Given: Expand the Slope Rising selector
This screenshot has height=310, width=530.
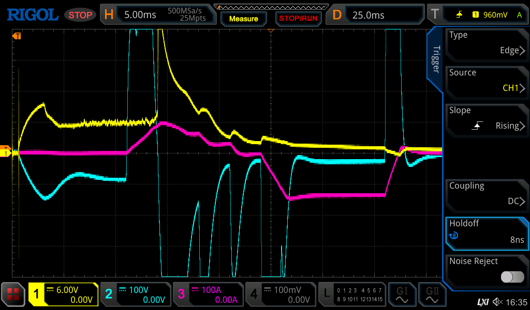Looking at the screenshot, I should click(x=485, y=118).
